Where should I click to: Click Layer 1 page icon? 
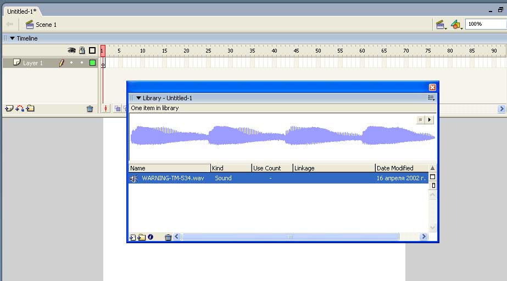[17, 62]
